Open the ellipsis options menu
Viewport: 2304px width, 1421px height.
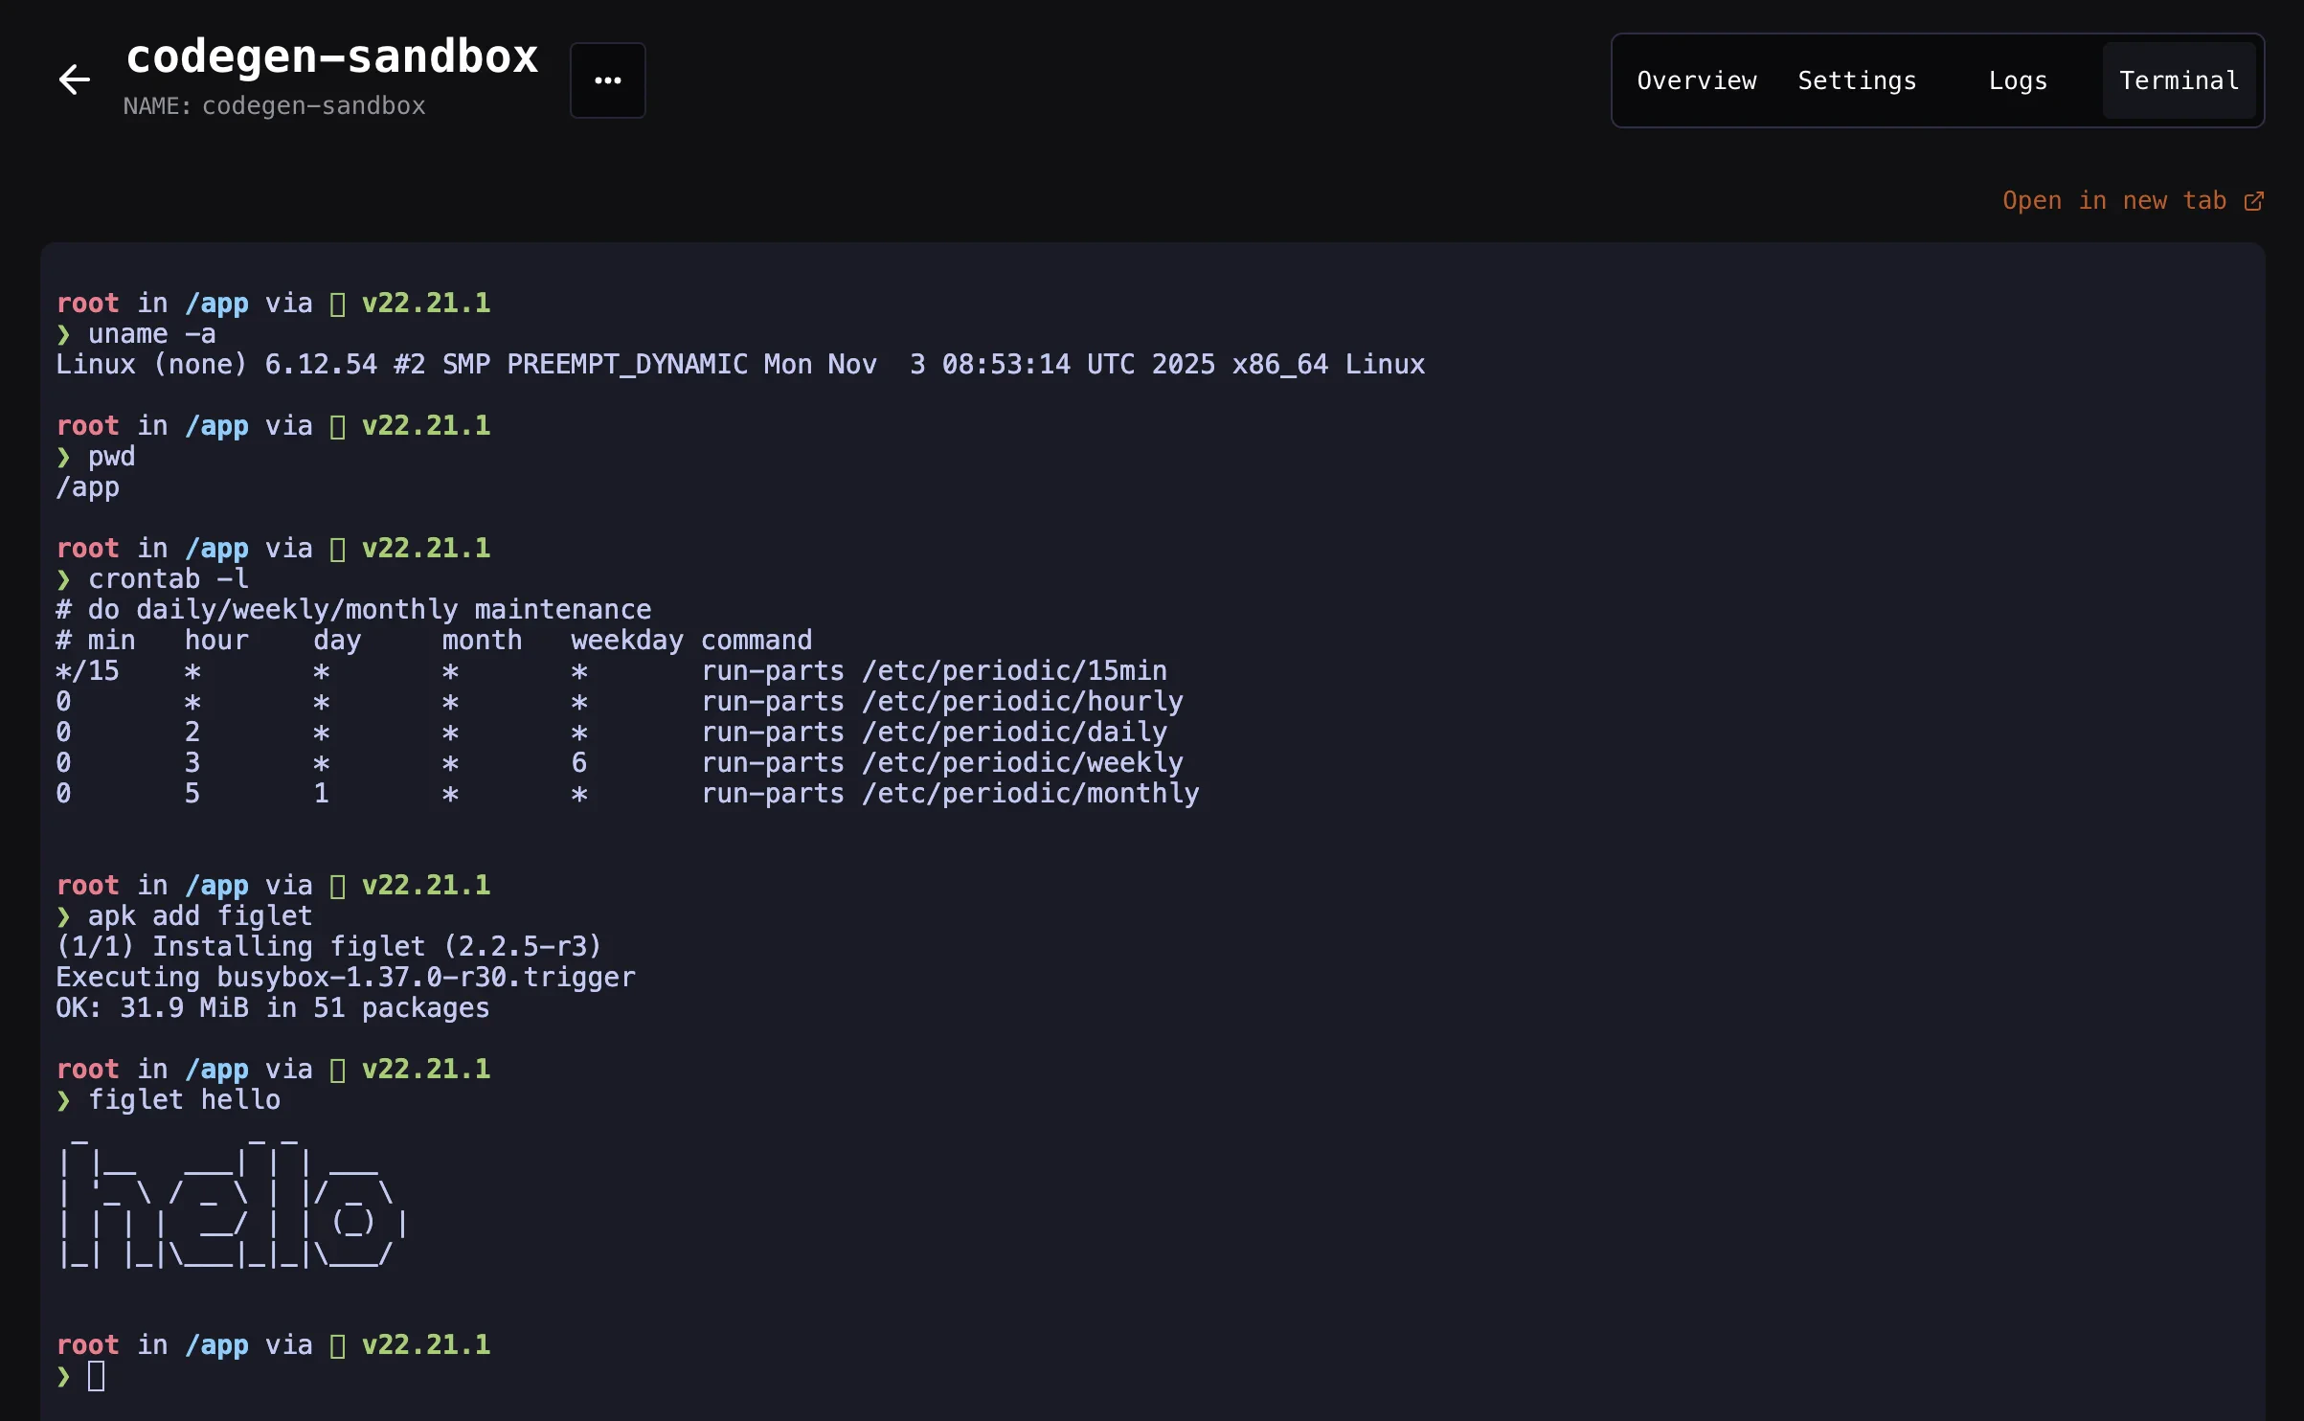click(x=607, y=79)
